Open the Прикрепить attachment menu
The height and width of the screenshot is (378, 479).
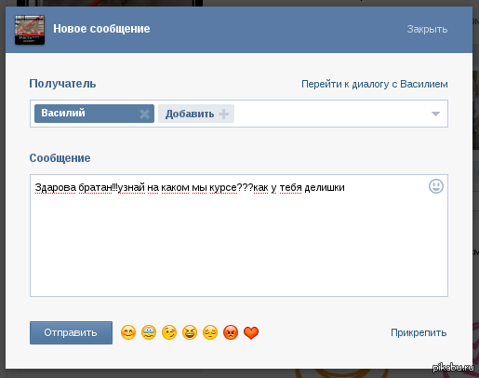(x=419, y=332)
